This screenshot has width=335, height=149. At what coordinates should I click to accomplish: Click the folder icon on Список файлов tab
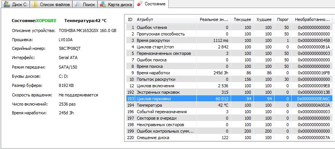click(35, 5)
